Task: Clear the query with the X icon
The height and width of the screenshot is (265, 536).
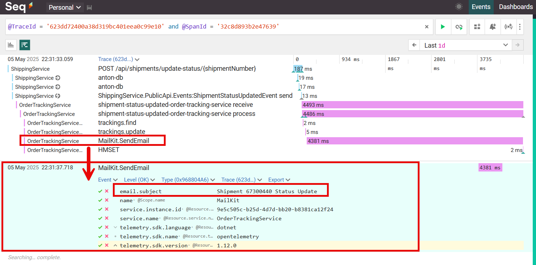Action: pos(426,27)
